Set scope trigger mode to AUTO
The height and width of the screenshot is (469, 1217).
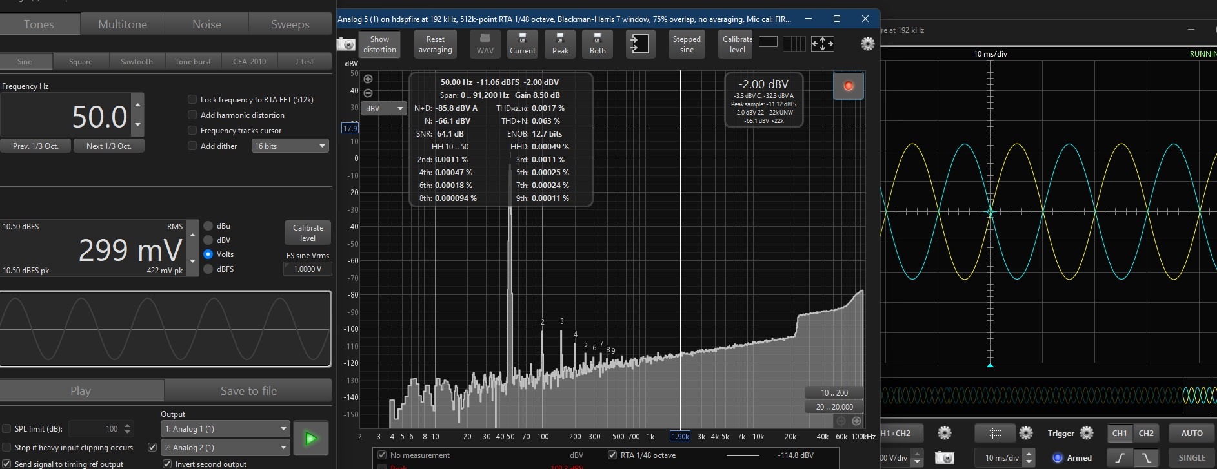(1192, 433)
